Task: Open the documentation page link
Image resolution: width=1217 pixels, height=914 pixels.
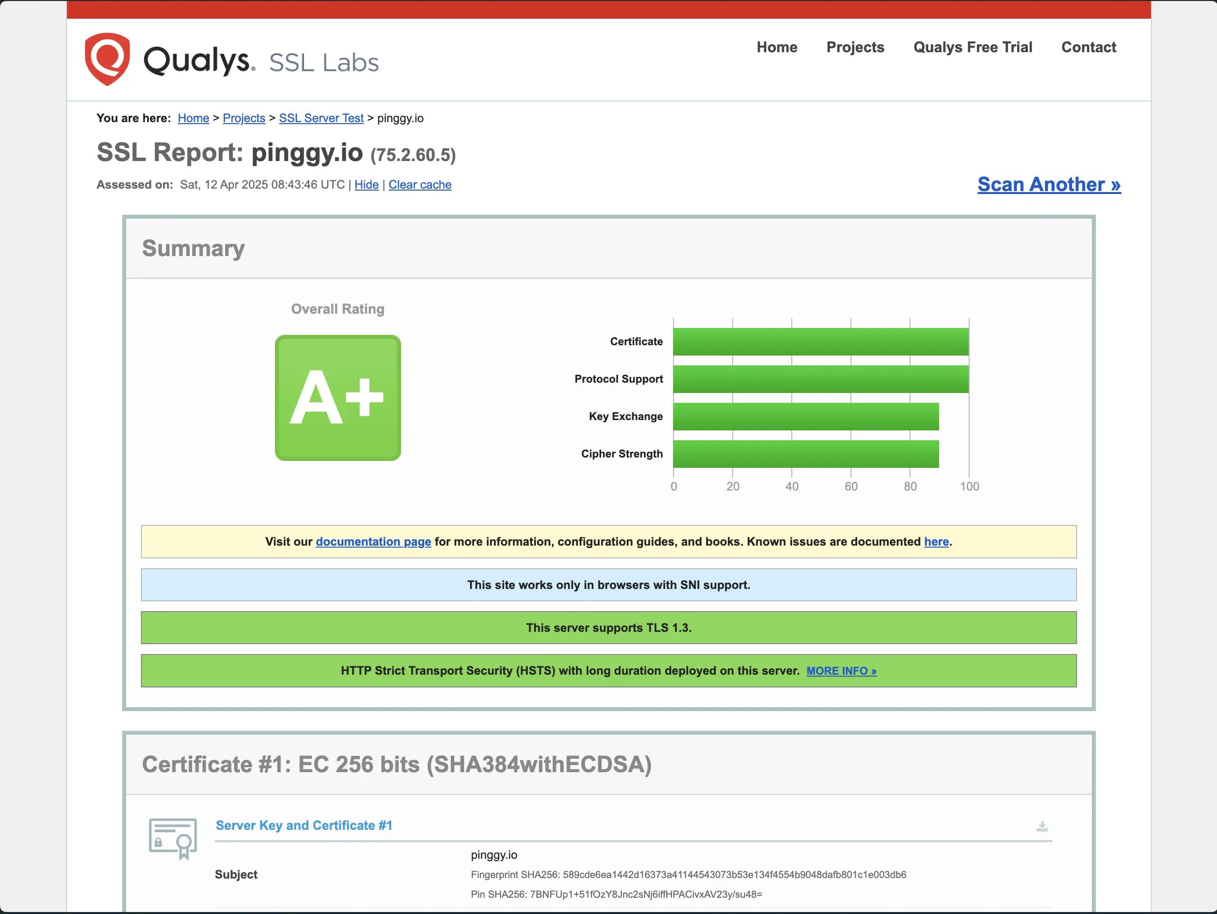Action: (373, 542)
